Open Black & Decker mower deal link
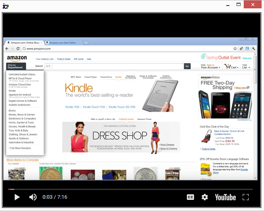Image resolution: width=264 pixels, height=211 pixels. 229,133
